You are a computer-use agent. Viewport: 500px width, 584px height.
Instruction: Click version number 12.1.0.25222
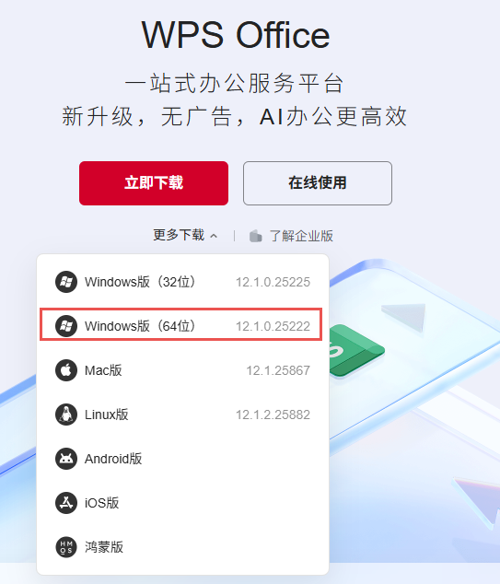pos(273,326)
